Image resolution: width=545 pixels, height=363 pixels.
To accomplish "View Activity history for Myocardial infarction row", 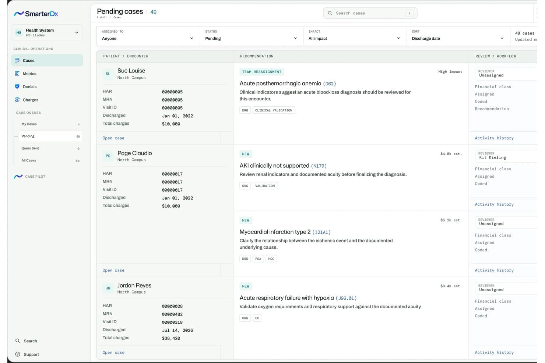I will (494, 270).
